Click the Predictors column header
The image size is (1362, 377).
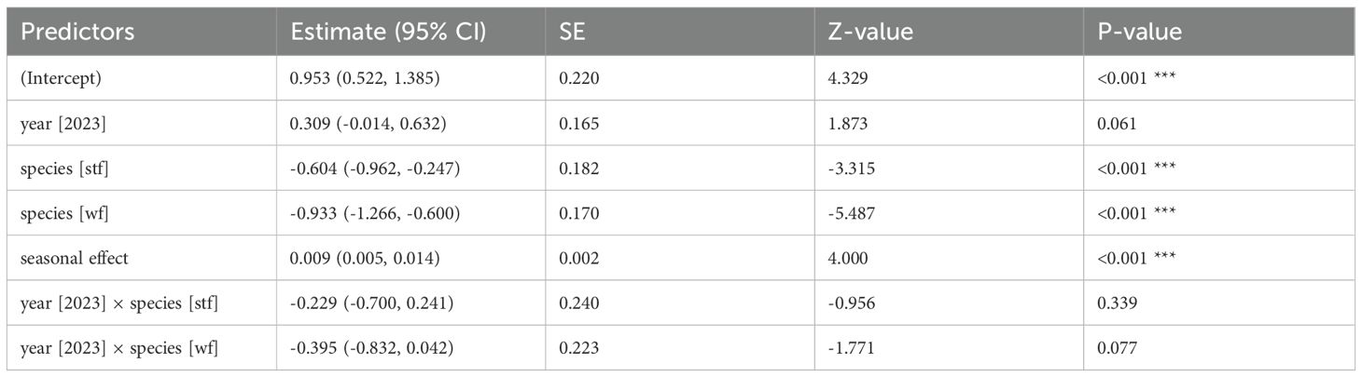pos(78,32)
